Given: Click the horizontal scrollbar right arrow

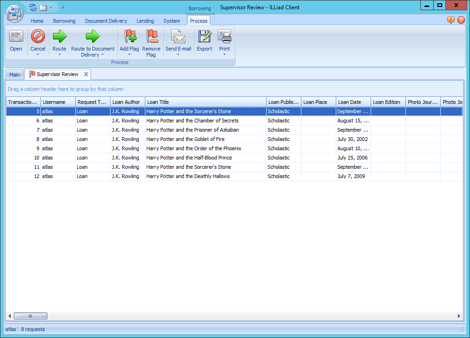Looking at the screenshot, I should click(459, 316).
